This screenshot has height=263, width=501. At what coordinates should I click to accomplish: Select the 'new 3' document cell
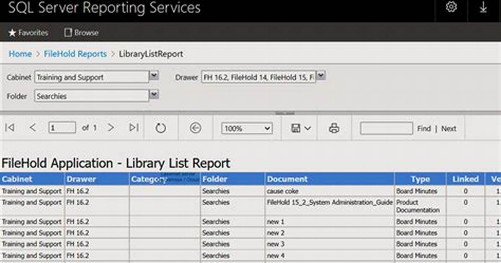click(x=330, y=244)
